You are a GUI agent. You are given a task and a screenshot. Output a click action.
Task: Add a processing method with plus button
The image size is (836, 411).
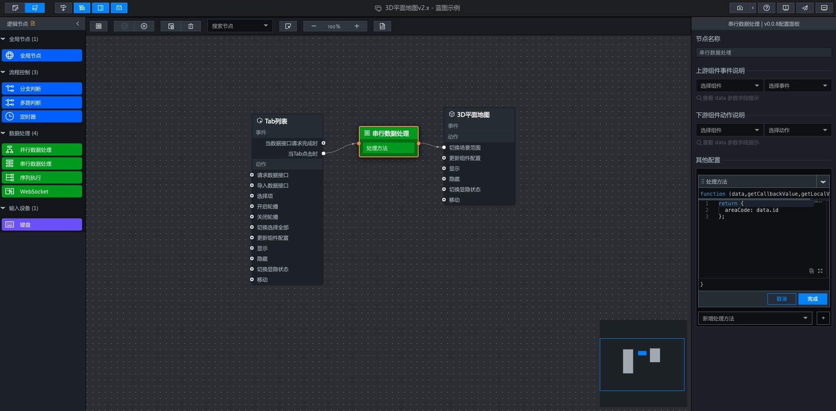[823, 318]
